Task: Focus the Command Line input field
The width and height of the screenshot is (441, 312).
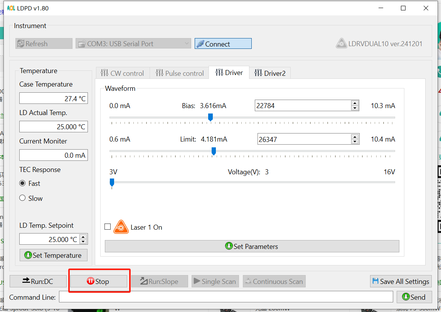Action: 226,297
